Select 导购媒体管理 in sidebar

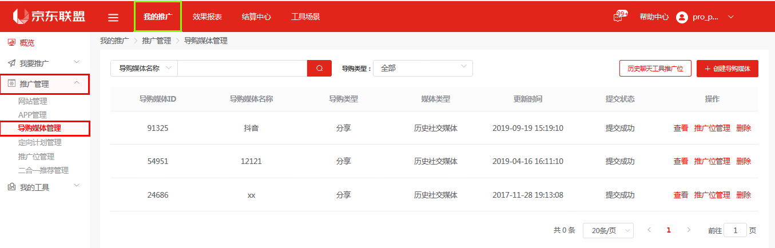coord(39,129)
